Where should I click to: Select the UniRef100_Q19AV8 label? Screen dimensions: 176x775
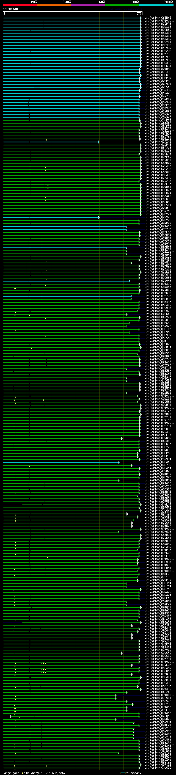[158, 93]
